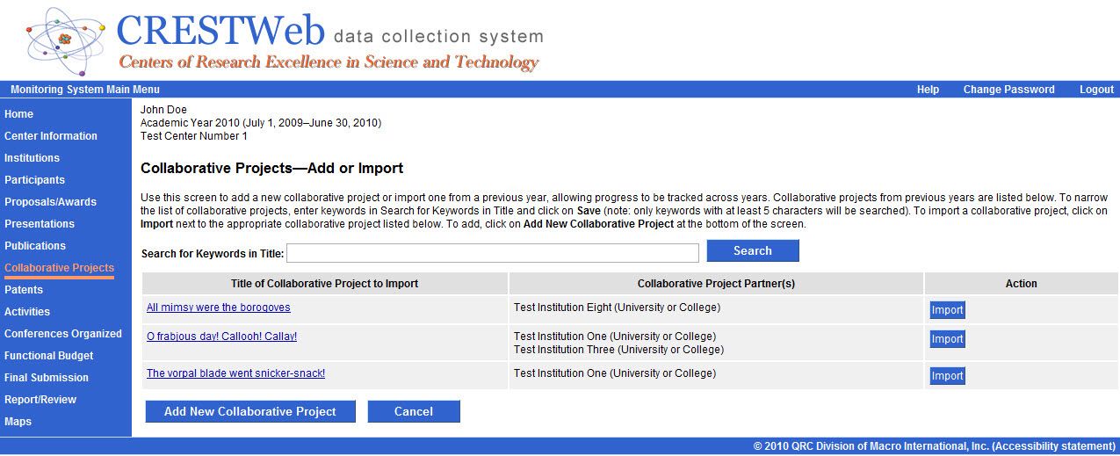Click Add New Collaborative Project button
Screen dimensions: 1120x456
coord(250,412)
